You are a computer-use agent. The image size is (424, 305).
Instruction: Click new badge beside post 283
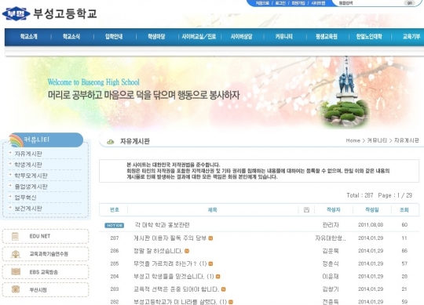pyautogui.click(x=223, y=289)
